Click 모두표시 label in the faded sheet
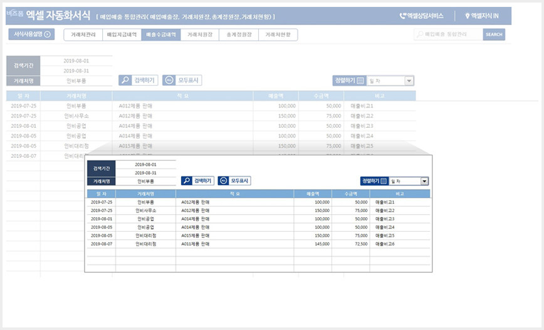The width and height of the screenshot is (544, 330). 188,80
